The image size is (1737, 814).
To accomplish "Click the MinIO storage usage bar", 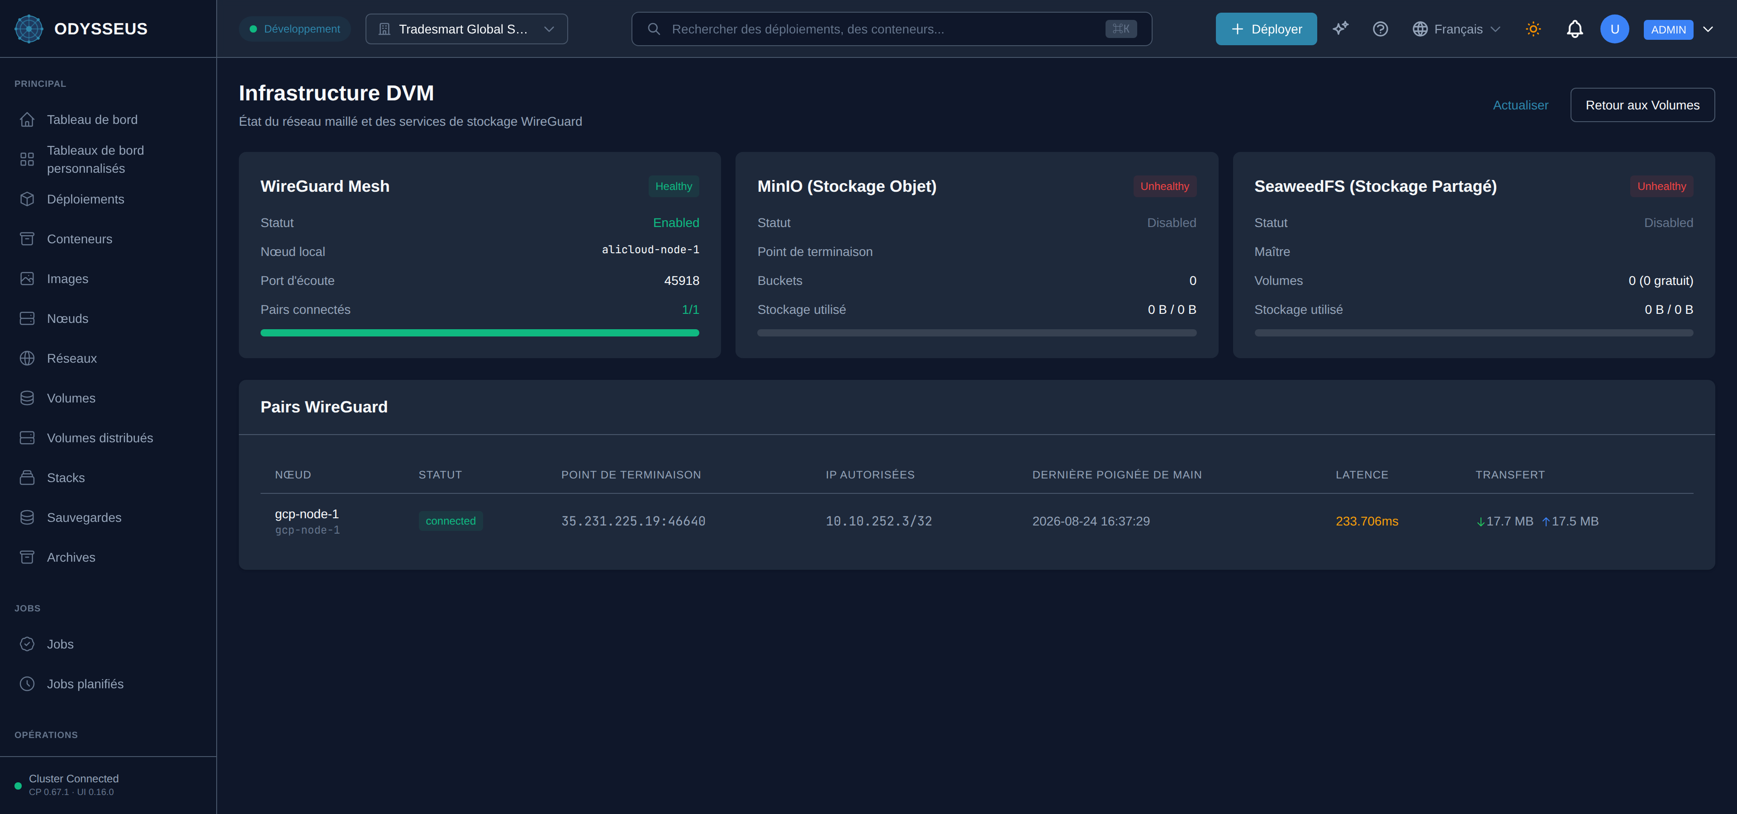I will click(977, 333).
